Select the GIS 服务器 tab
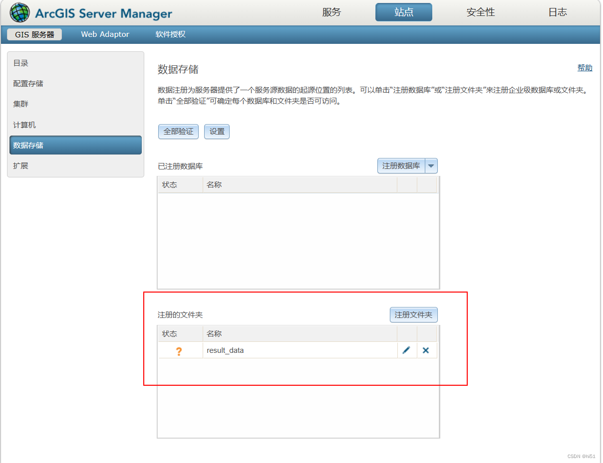This screenshot has height=463, width=603. [x=33, y=34]
